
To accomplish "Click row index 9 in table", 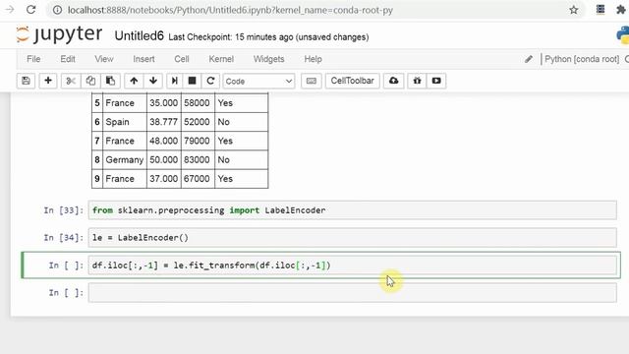I will coord(97,179).
